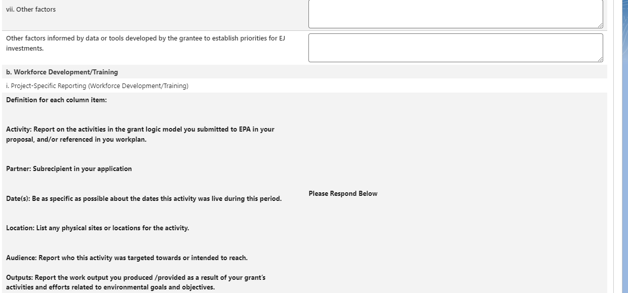Click 'Audience: Report who this activity' text

tap(127, 258)
